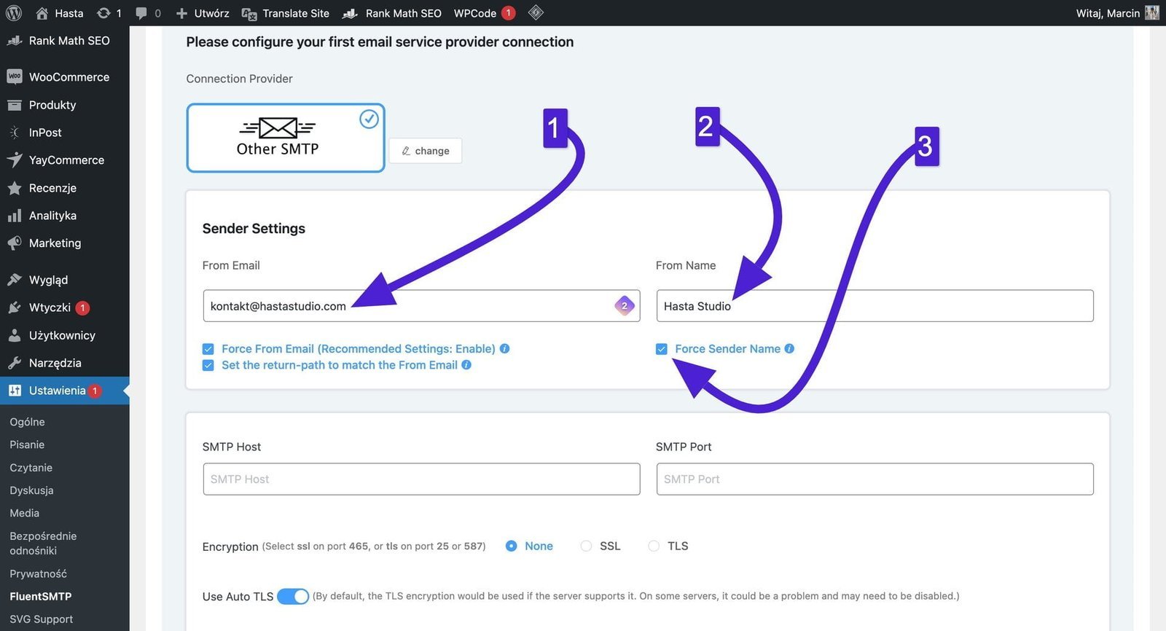Select the Other SMTP provider card
The height and width of the screenshot is (631, 1166).
point(285,138)
